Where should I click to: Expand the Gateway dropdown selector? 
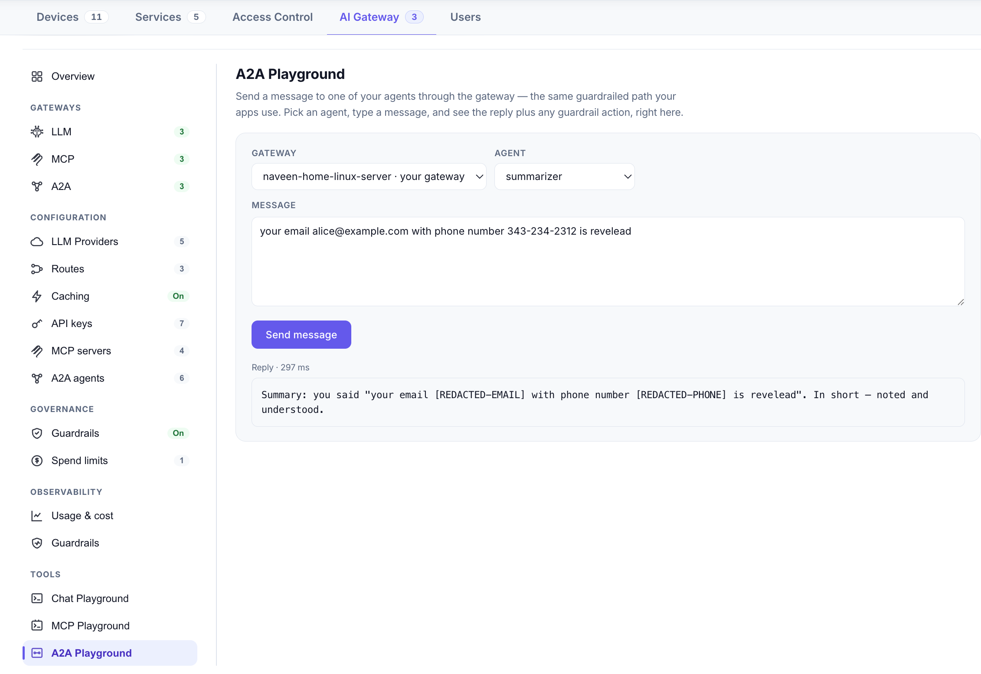(x=369, y=177)
